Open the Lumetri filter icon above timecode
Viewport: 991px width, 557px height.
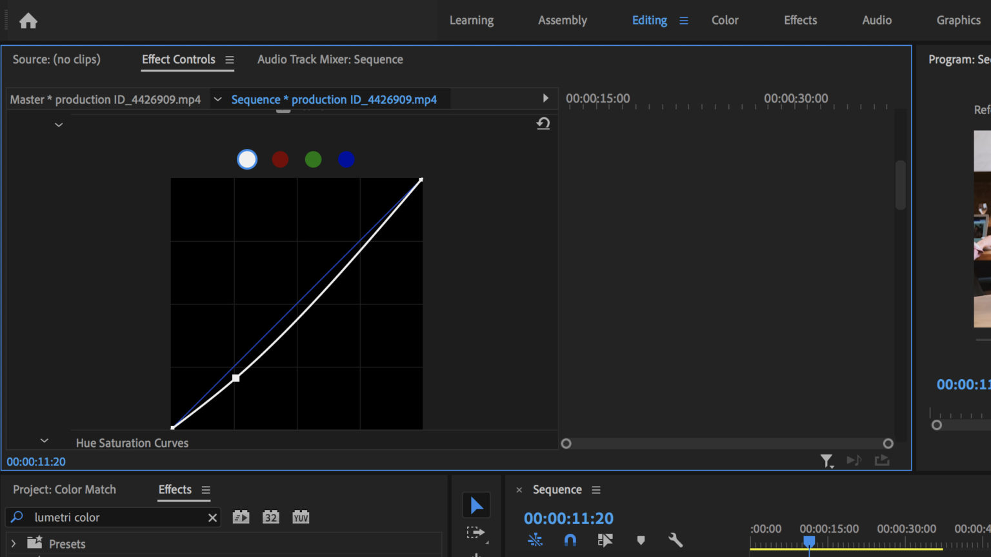tap(827, 460)
